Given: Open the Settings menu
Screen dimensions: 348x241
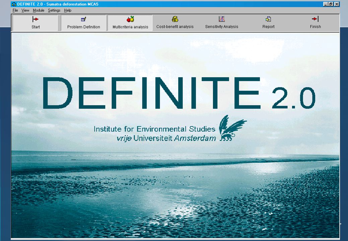Looking at the screenshot, I should pos(54,10).
